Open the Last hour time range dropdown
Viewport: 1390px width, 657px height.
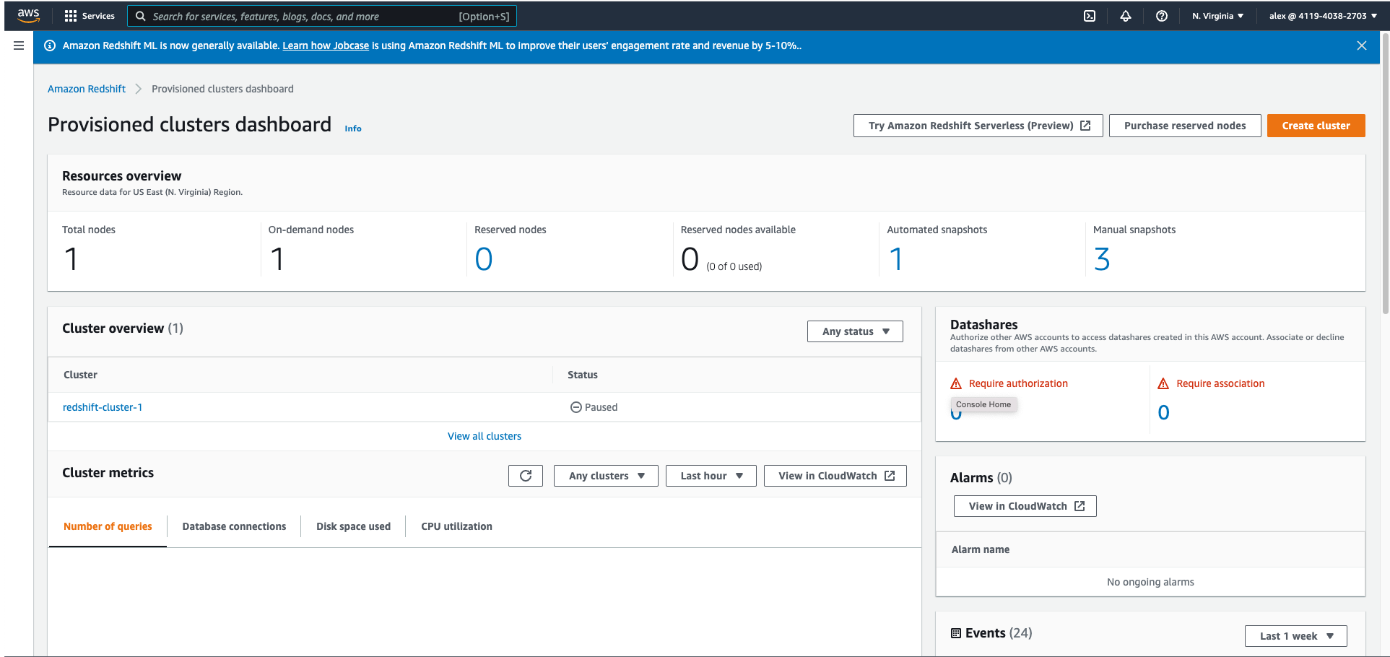pyautogui.click(x=711, y=476)
